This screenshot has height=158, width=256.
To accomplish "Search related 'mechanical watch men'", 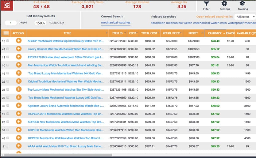I will click(x=210, y=23).
